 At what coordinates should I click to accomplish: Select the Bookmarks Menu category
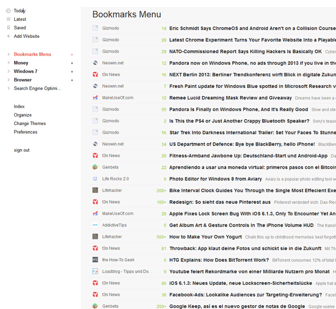[x=33, y=54]
